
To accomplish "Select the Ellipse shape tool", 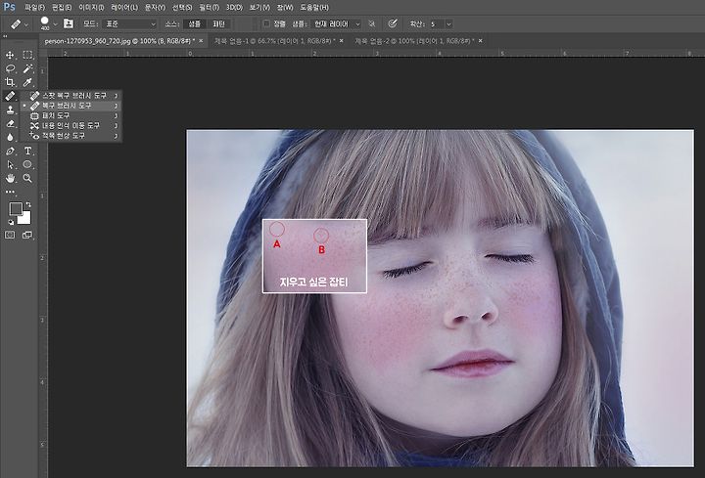I will (x=27, y=165).
